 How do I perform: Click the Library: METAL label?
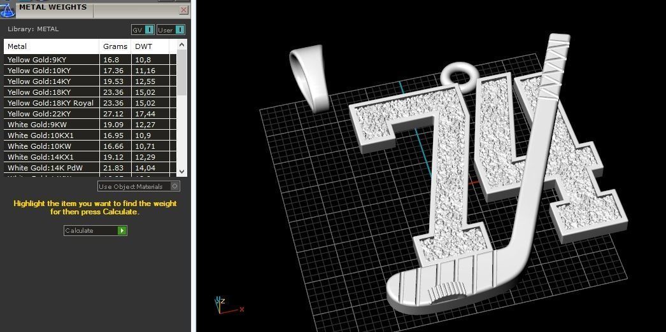click(33, 29)
